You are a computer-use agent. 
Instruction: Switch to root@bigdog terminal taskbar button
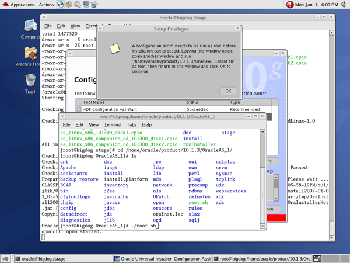pos(261,259)
